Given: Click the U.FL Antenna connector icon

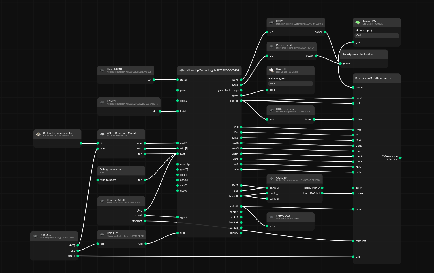Looking at the screenshot, I should 38,134.
